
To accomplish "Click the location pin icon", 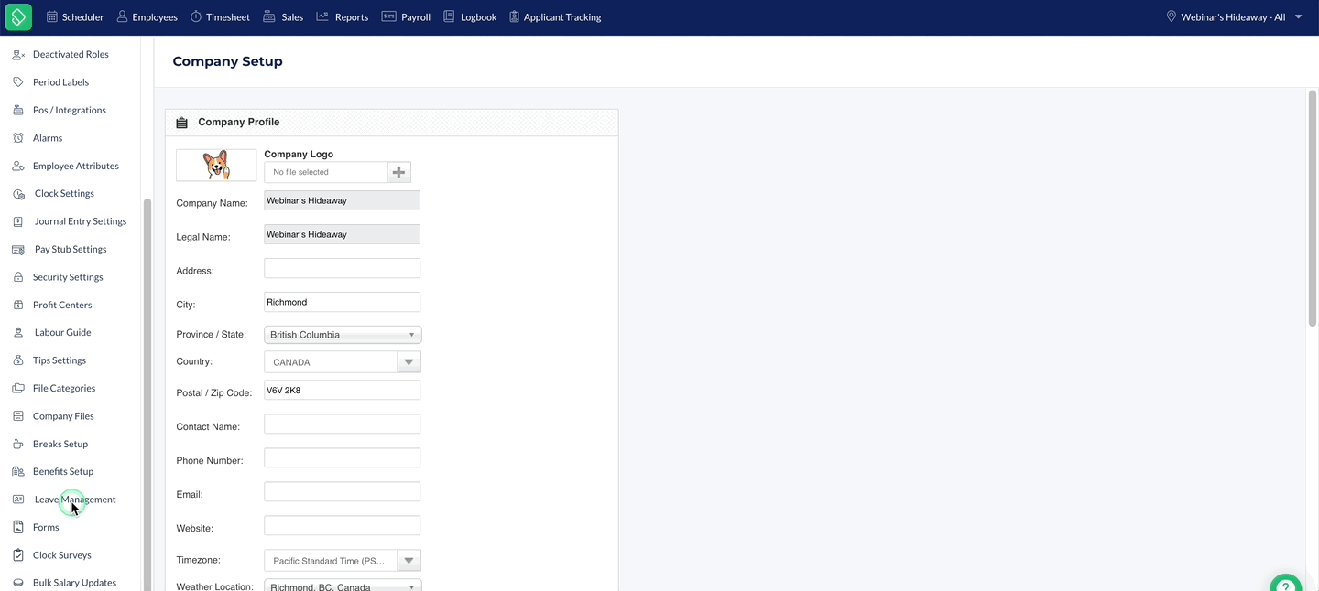I will 1171,16.
